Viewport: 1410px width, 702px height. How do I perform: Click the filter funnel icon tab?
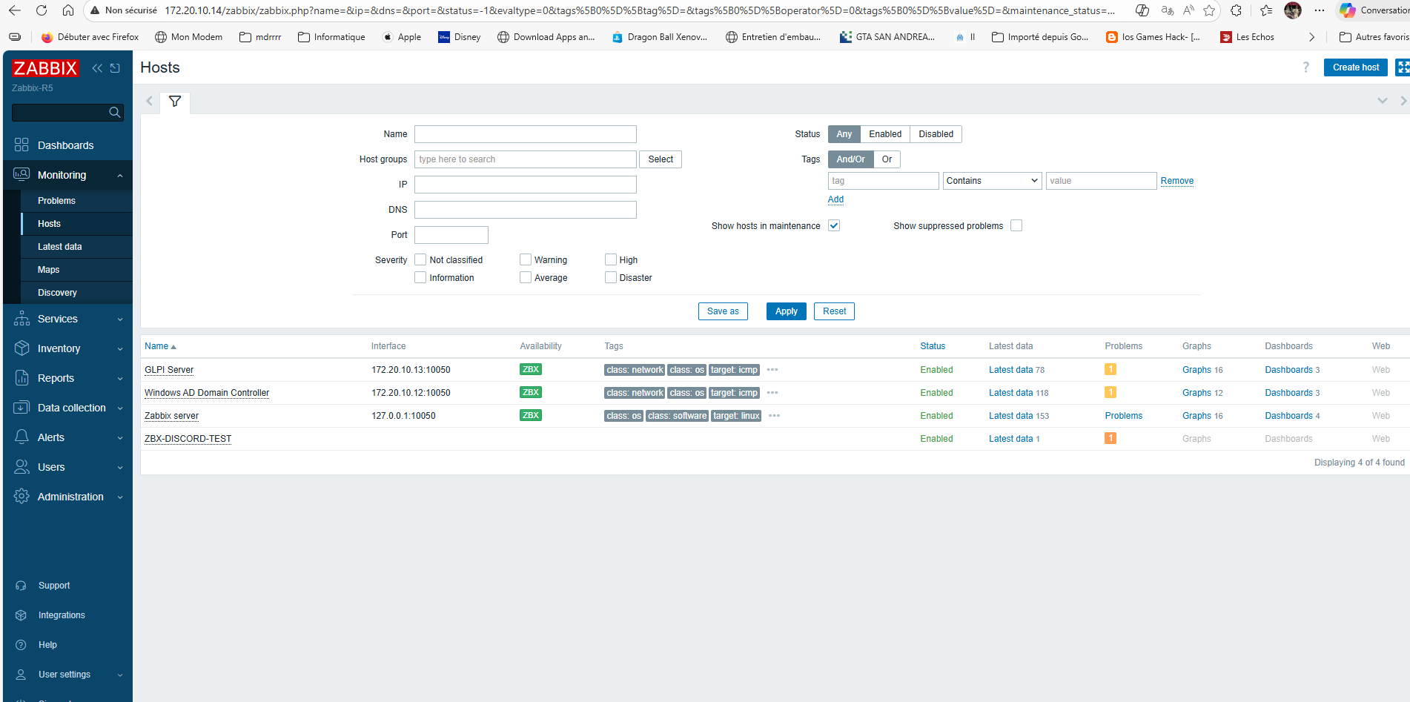coord(175,102)
